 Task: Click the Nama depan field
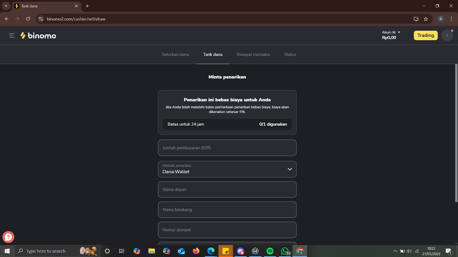coord(227,189)
